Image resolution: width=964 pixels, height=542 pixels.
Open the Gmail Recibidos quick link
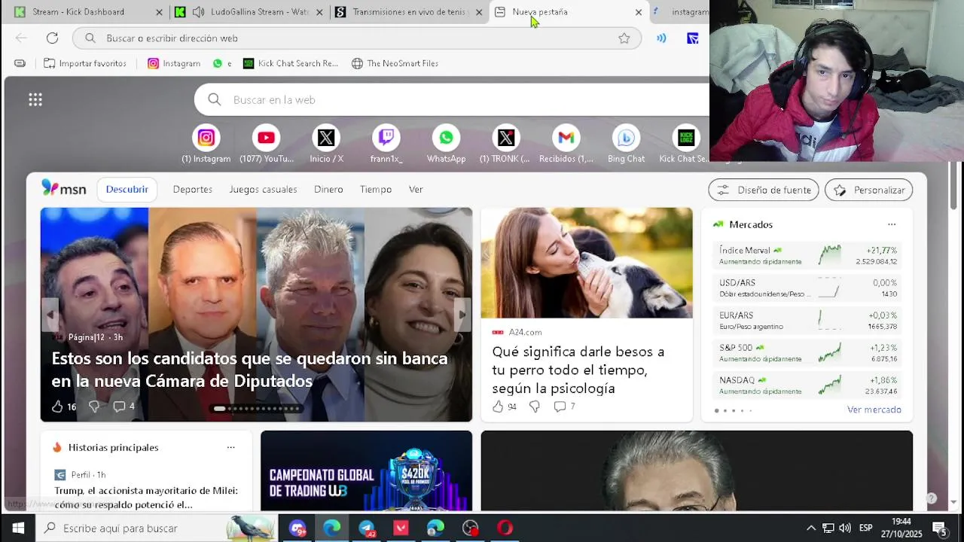click(x=566, y=145)
